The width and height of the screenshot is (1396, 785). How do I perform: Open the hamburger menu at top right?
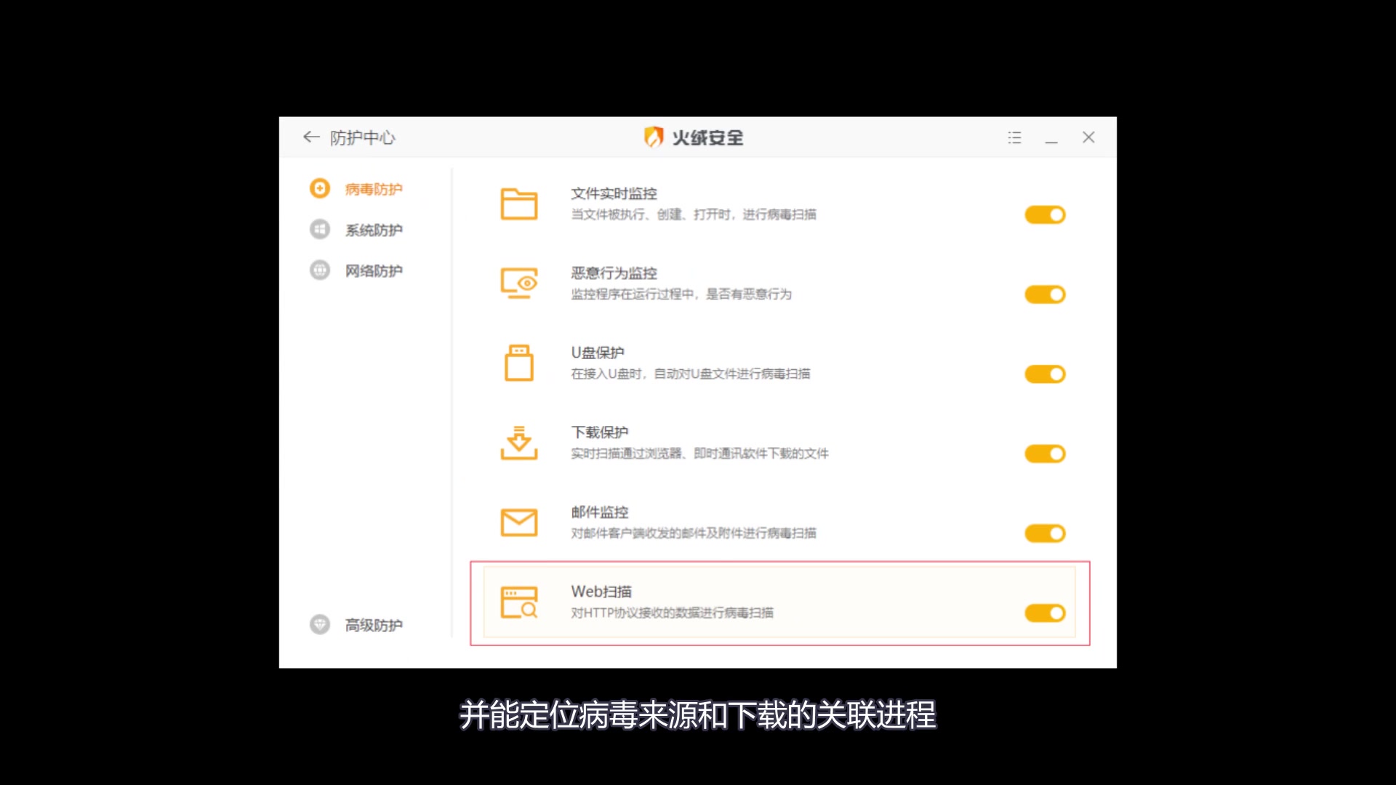click(1014, 137)
